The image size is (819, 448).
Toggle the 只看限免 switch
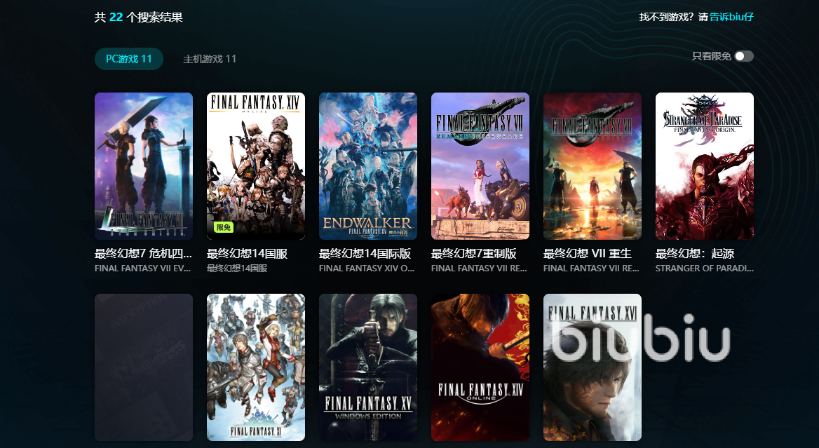coord(744,56)
